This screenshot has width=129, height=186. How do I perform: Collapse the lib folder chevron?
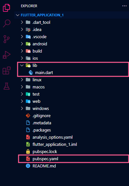[x=22, y=65]
